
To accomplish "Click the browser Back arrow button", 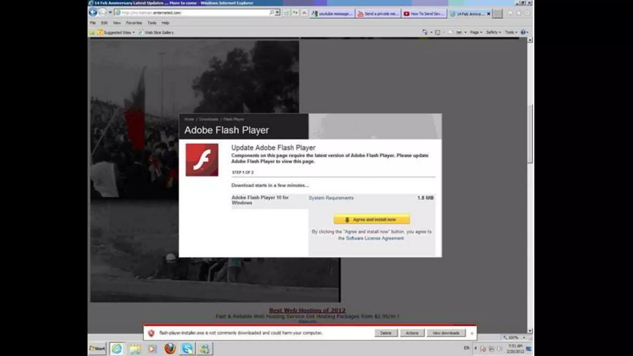I will [x=93, y=13].
